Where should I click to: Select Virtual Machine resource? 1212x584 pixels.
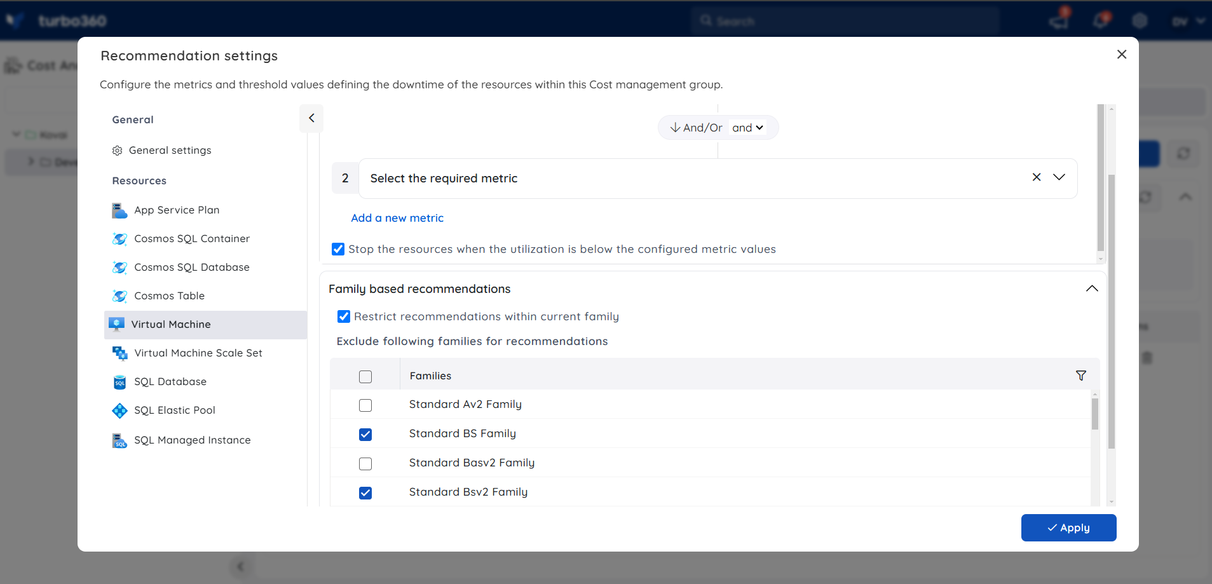205,325
